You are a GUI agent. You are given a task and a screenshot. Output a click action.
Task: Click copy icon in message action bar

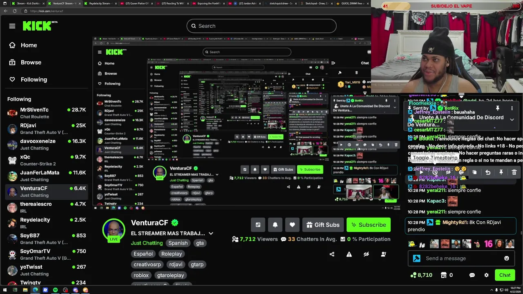(x=474, y=172)
